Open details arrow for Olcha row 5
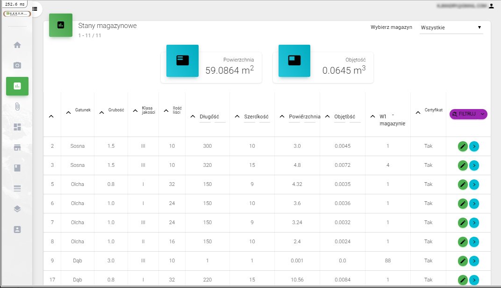501x288 pixels. click(x=474, y=185)
